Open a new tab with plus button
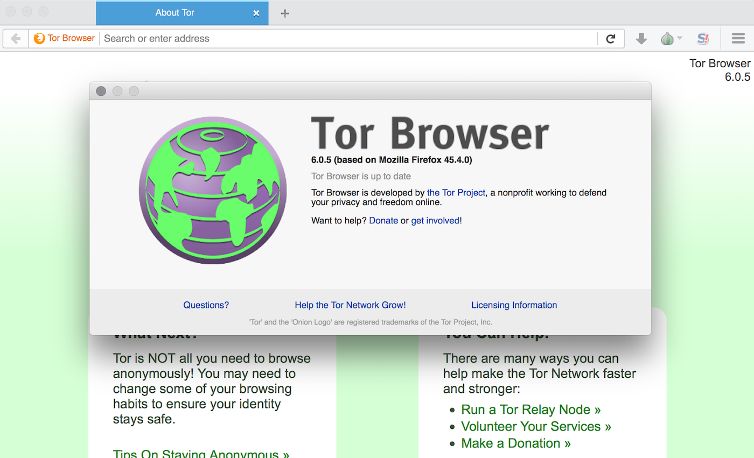The height and width of the screenshot is (458, 754). (x=285, y=13)
